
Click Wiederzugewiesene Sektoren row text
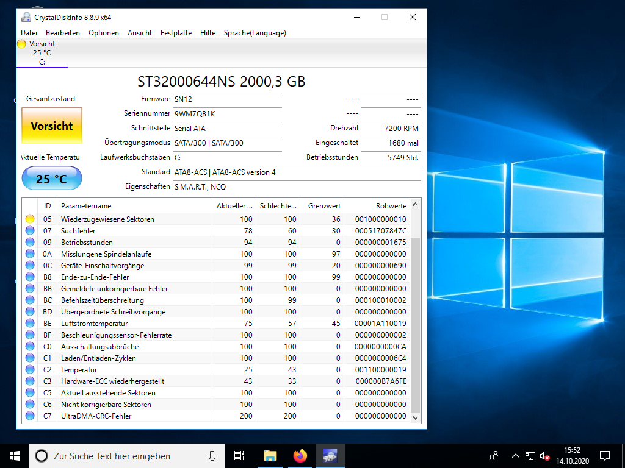[x=107, y=219]
